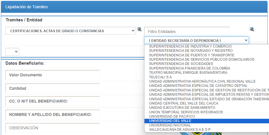269x135 pixels.
Task: Click the CC. O NIT del Beneficiario field
Action: coord(53,101)
